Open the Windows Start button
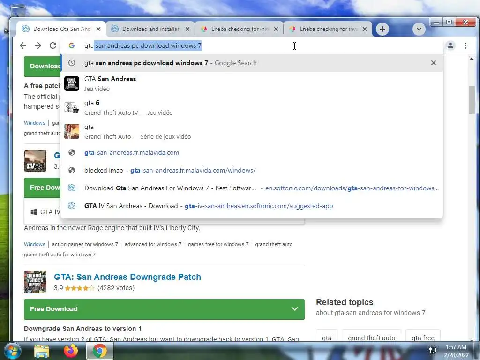 pos(12,351)
